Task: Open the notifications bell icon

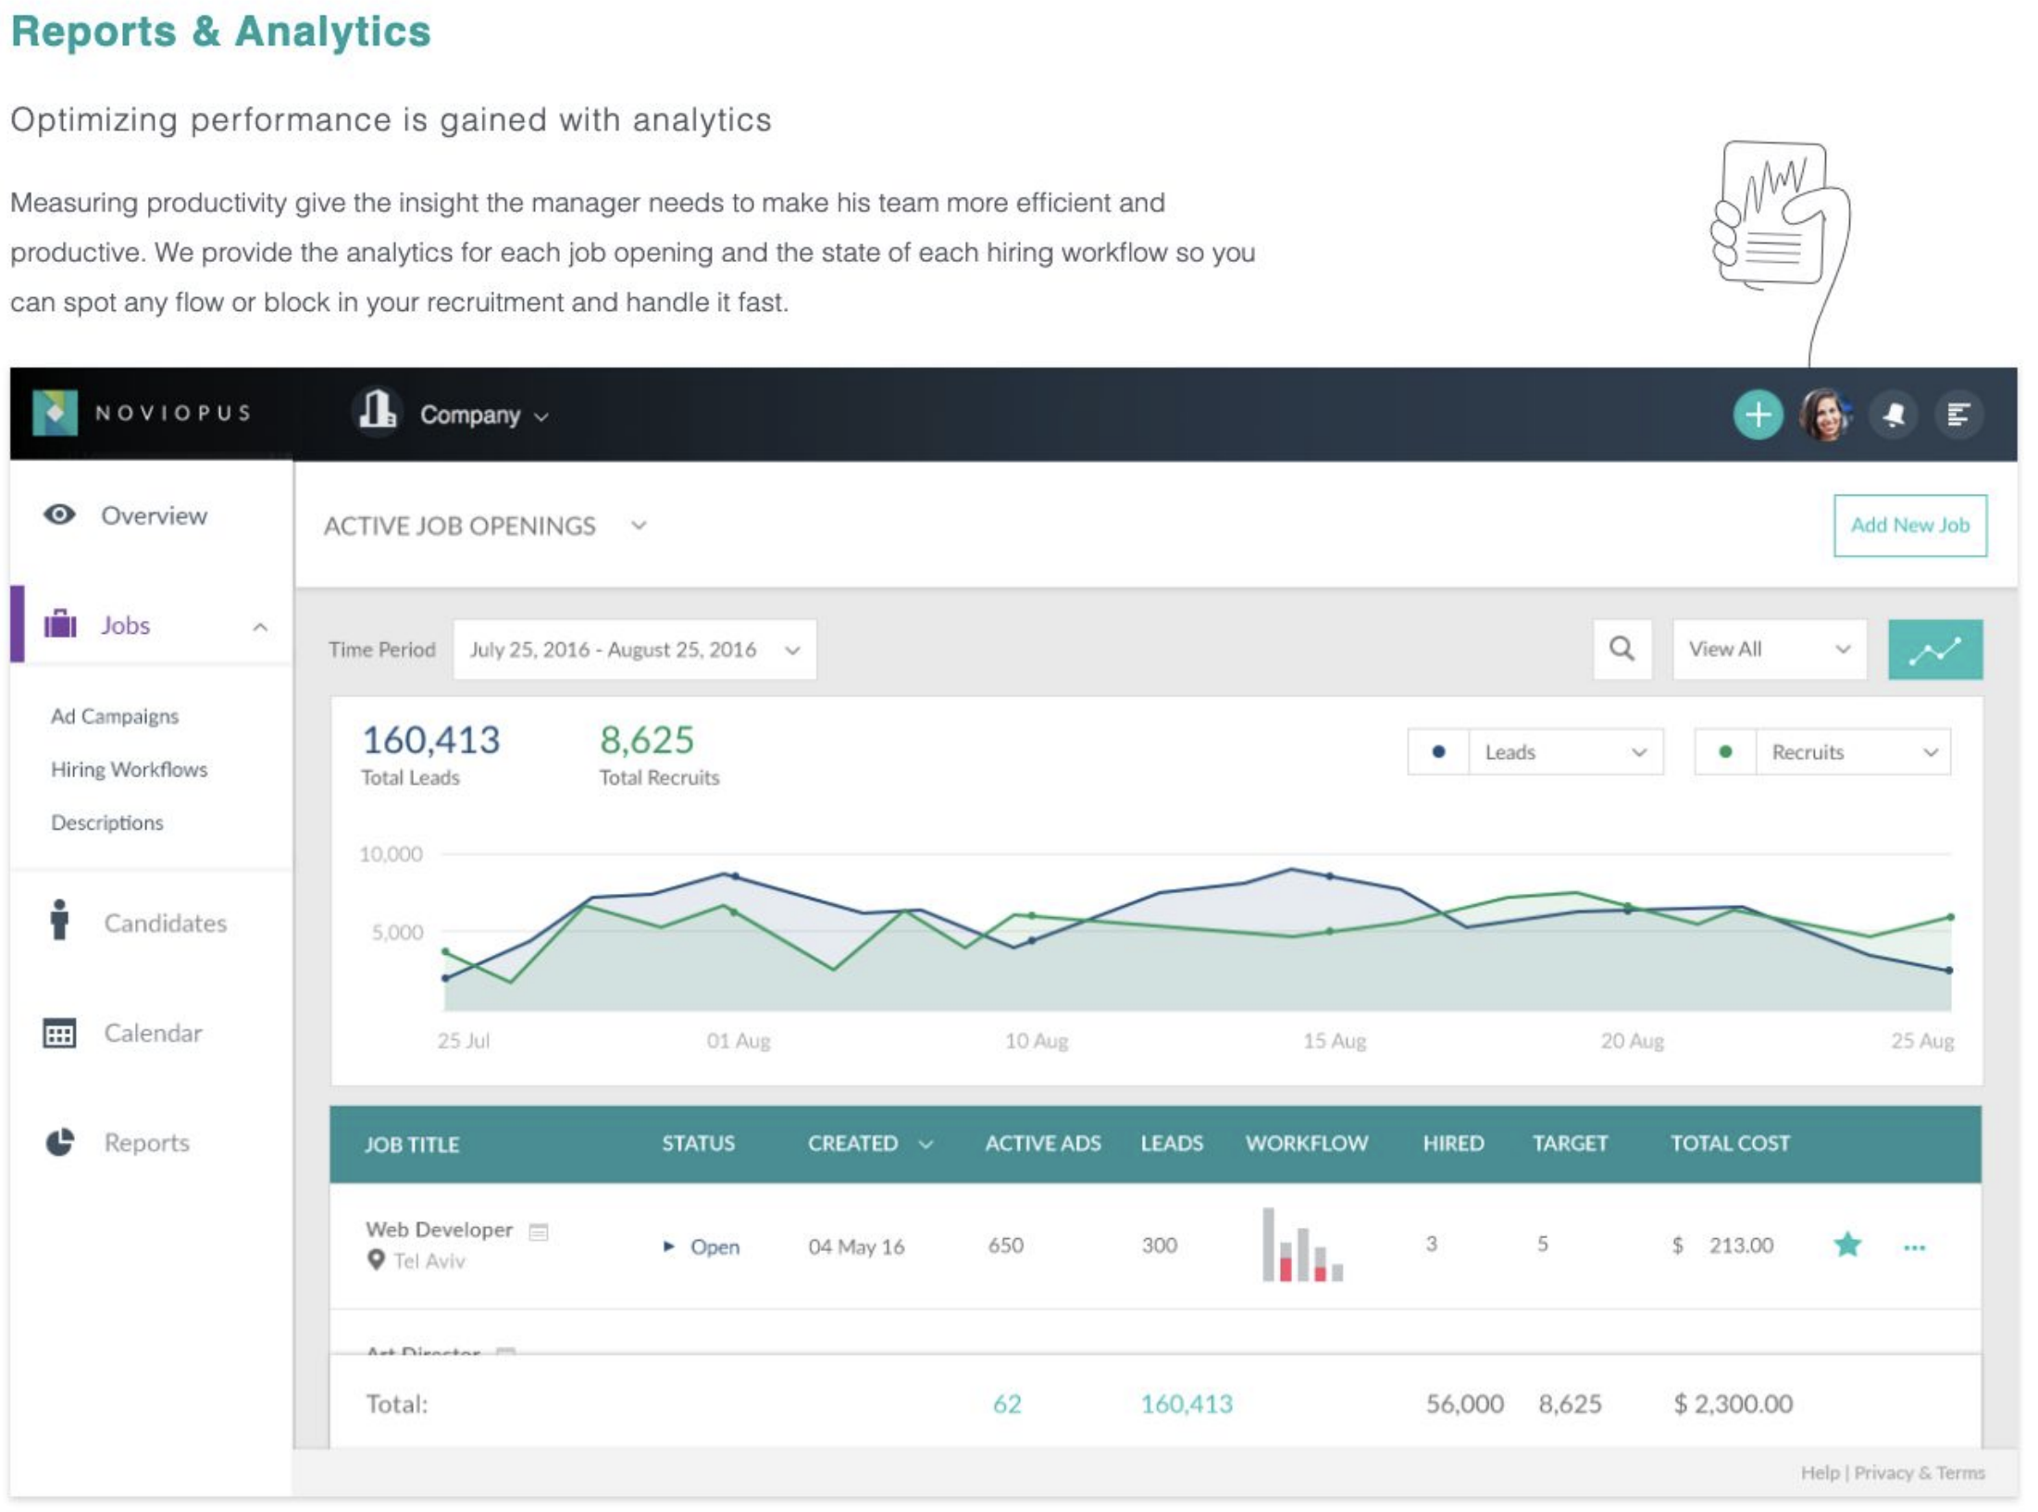Action: [x=1893, y=415]
